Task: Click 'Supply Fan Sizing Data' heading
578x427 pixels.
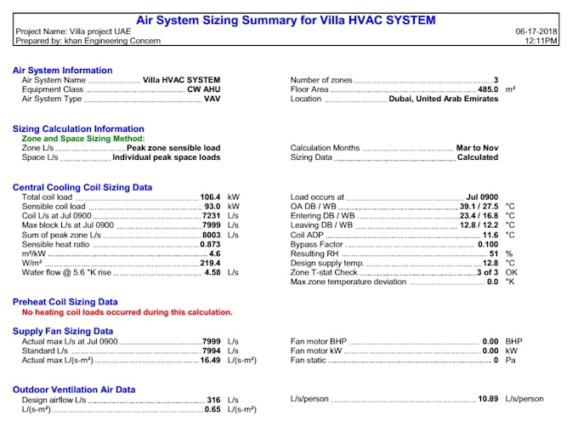Action: click(63, 331)
